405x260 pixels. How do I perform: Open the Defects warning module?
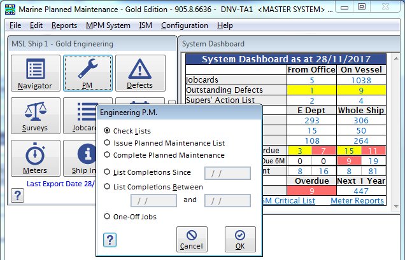coord(140,73)
